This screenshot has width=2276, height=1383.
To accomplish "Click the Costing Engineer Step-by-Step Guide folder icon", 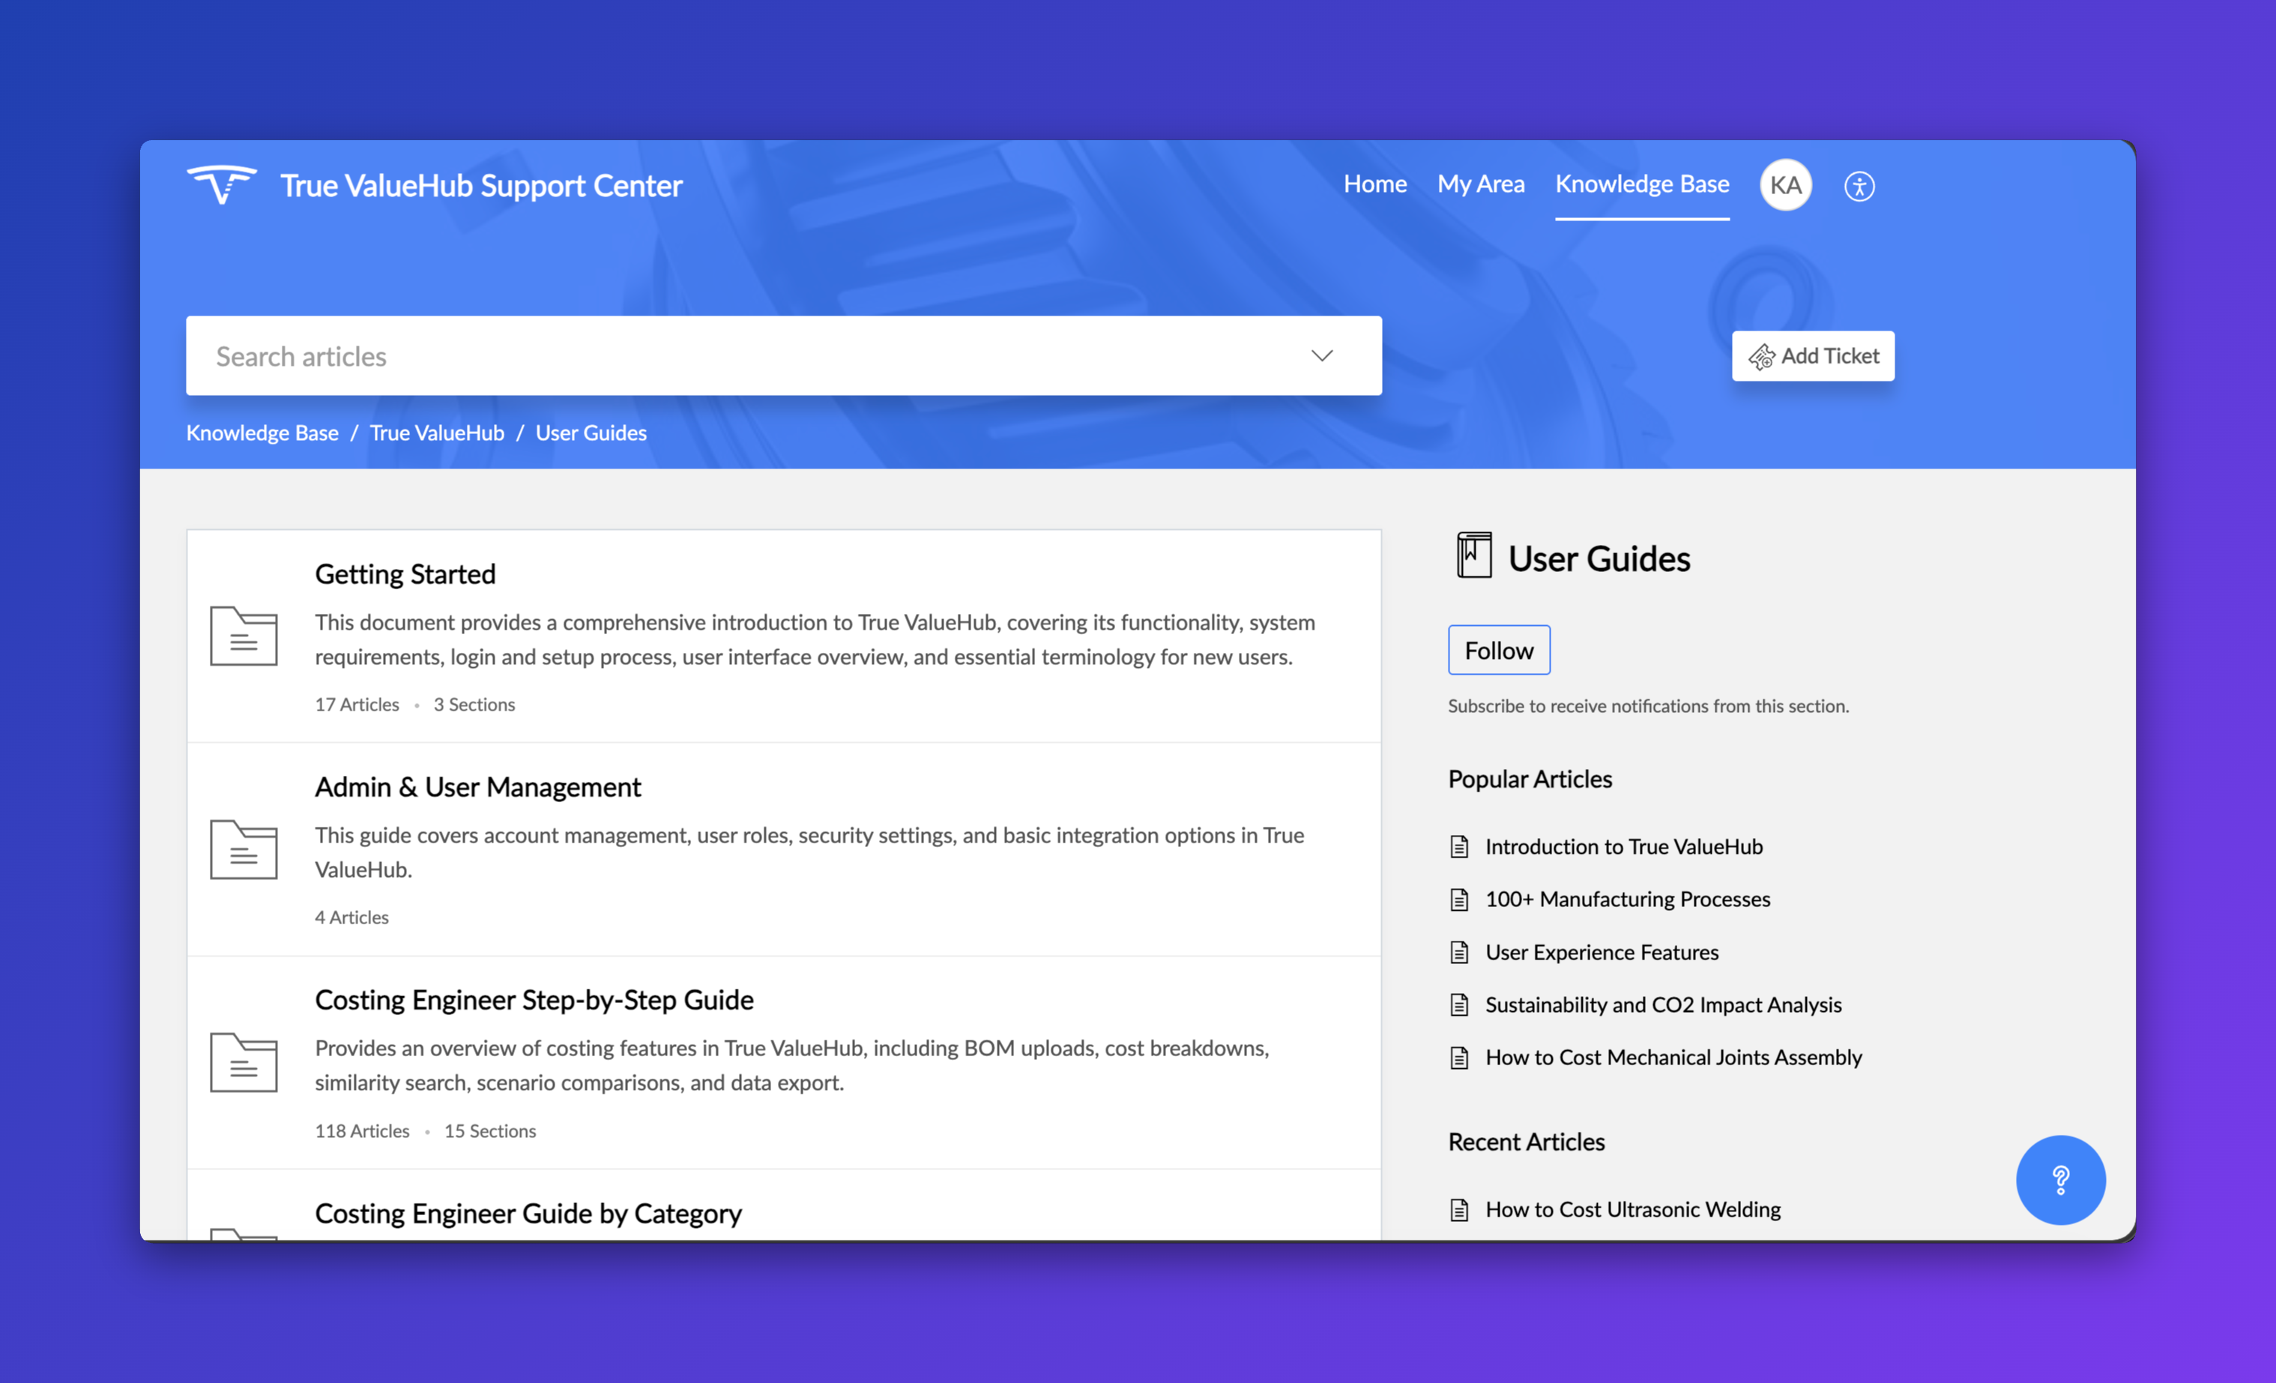I will coord(244,1061).
